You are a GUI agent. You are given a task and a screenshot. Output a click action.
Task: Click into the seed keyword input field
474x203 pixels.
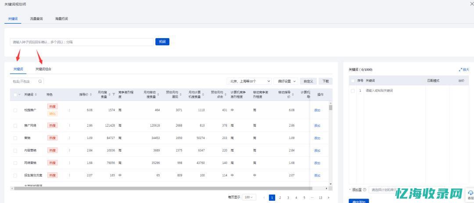coord(82,42)
